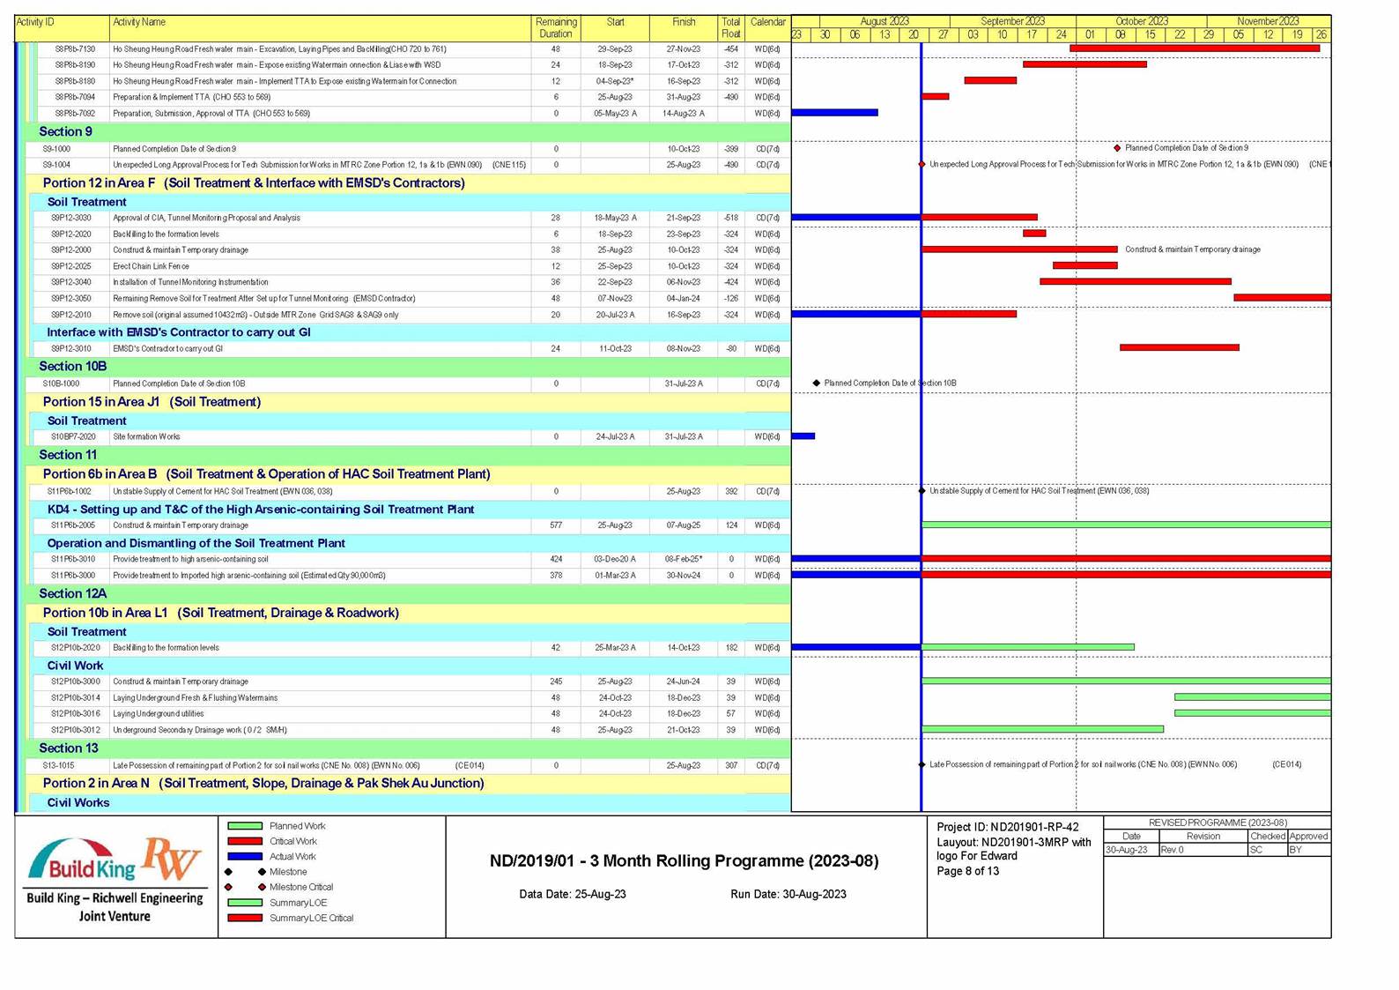The width and height of the screenshot is (1399, 990).
Task: Click the green Planned Work legend swatch
Action: [245, 826]
